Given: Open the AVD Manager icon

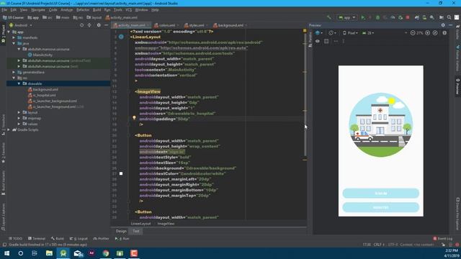Looking at the screenshot, I should pos(424,17).
